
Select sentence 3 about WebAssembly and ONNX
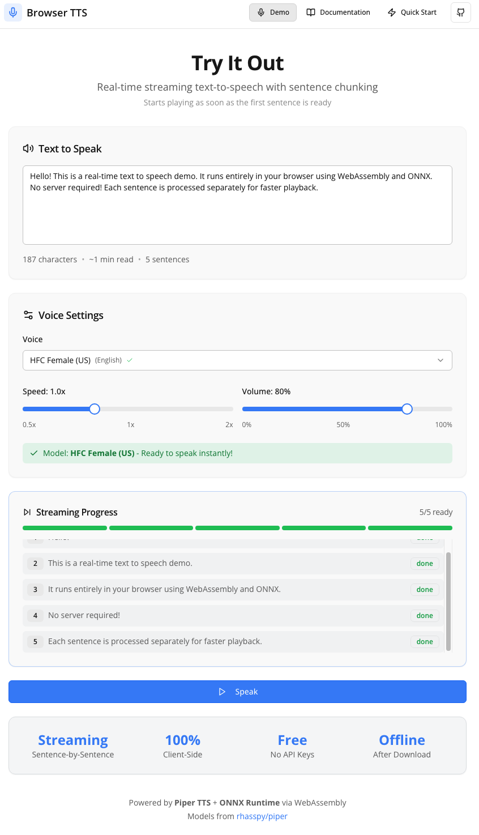[233, 590]
